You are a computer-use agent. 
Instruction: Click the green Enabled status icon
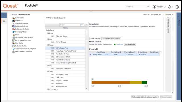tap(115, 44)
